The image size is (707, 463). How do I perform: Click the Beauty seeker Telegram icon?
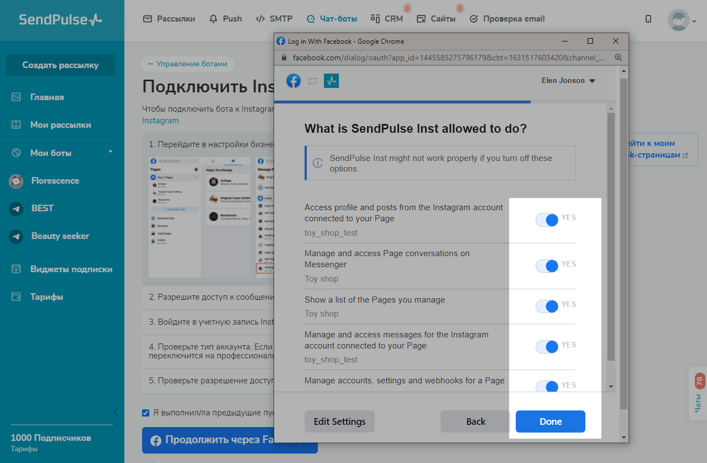point(16,236)
